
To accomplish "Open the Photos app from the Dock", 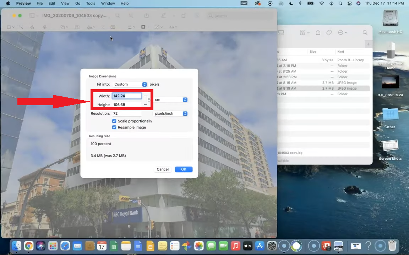I will [x=199, y=246].
